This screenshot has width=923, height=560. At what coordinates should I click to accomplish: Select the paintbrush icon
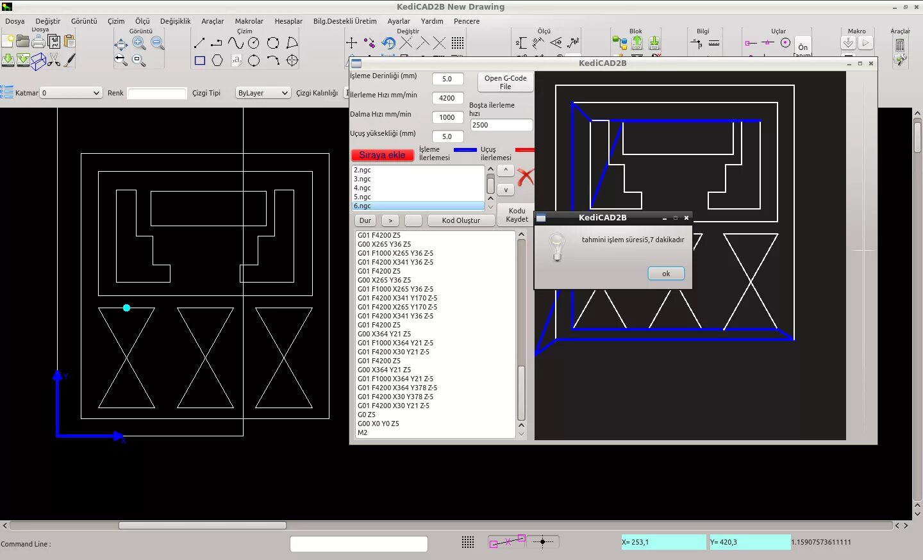pyautogui.click(x=69, y=60)
